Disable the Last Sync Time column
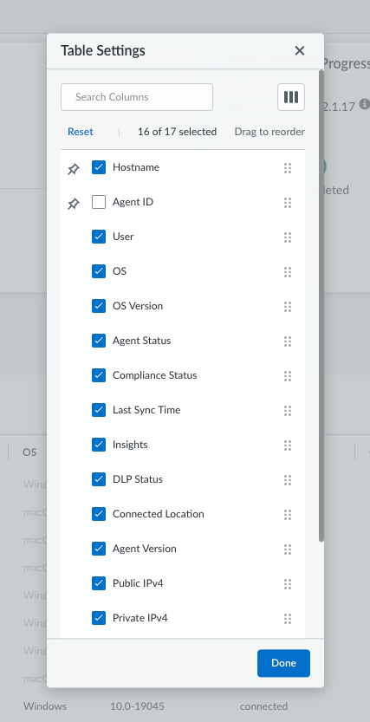This screenshot has width=370, height=722. coord(99,410)
